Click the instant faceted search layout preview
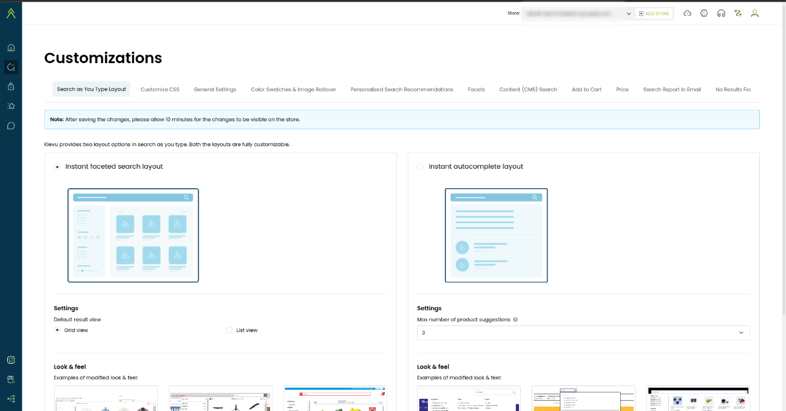The width and height of the screenshot is (786, 411). [x=133, y=236]
